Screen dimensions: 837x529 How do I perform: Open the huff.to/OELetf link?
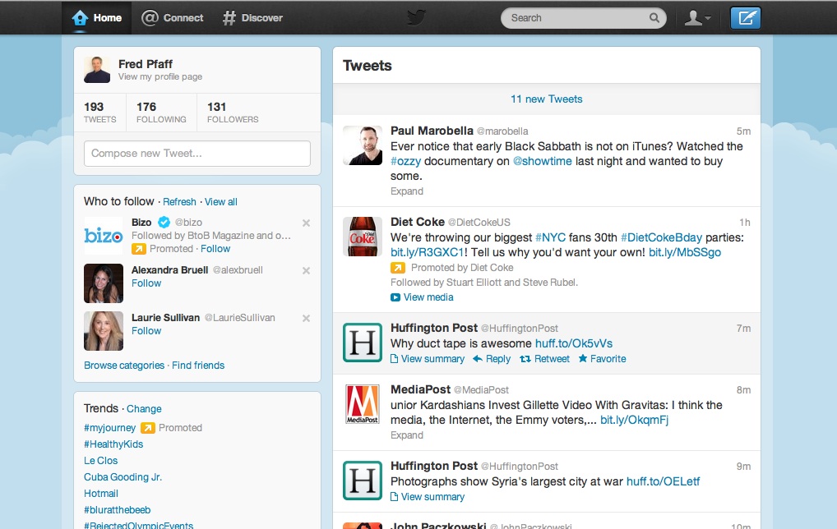tap(663, 481)
